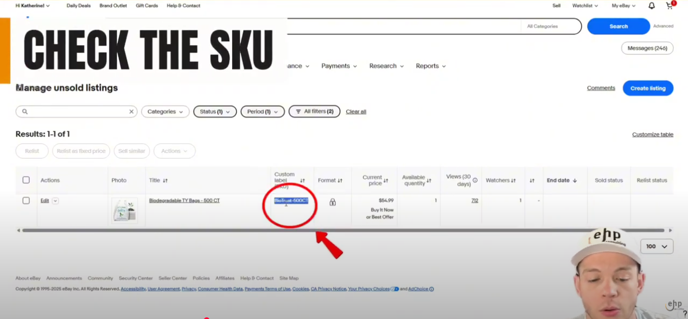Sort by End date using the down arrow

(574, 180)
